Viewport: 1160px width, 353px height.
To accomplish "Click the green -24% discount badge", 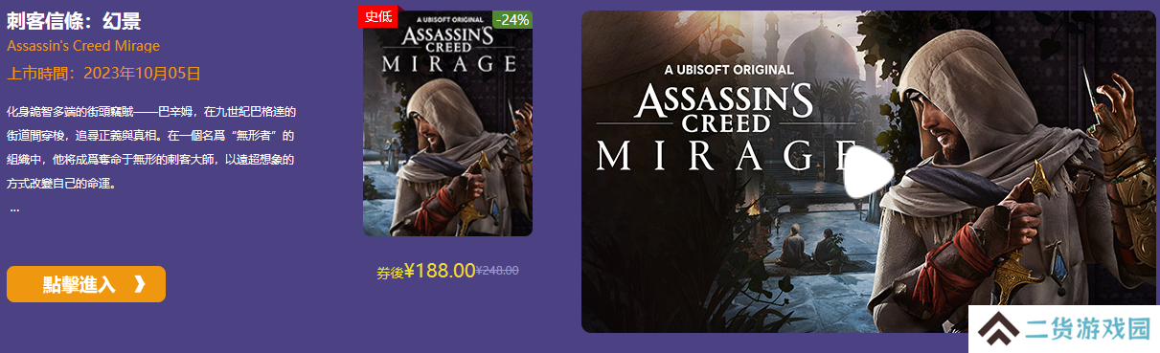I will pyautogui.click(x=512, y=19).
